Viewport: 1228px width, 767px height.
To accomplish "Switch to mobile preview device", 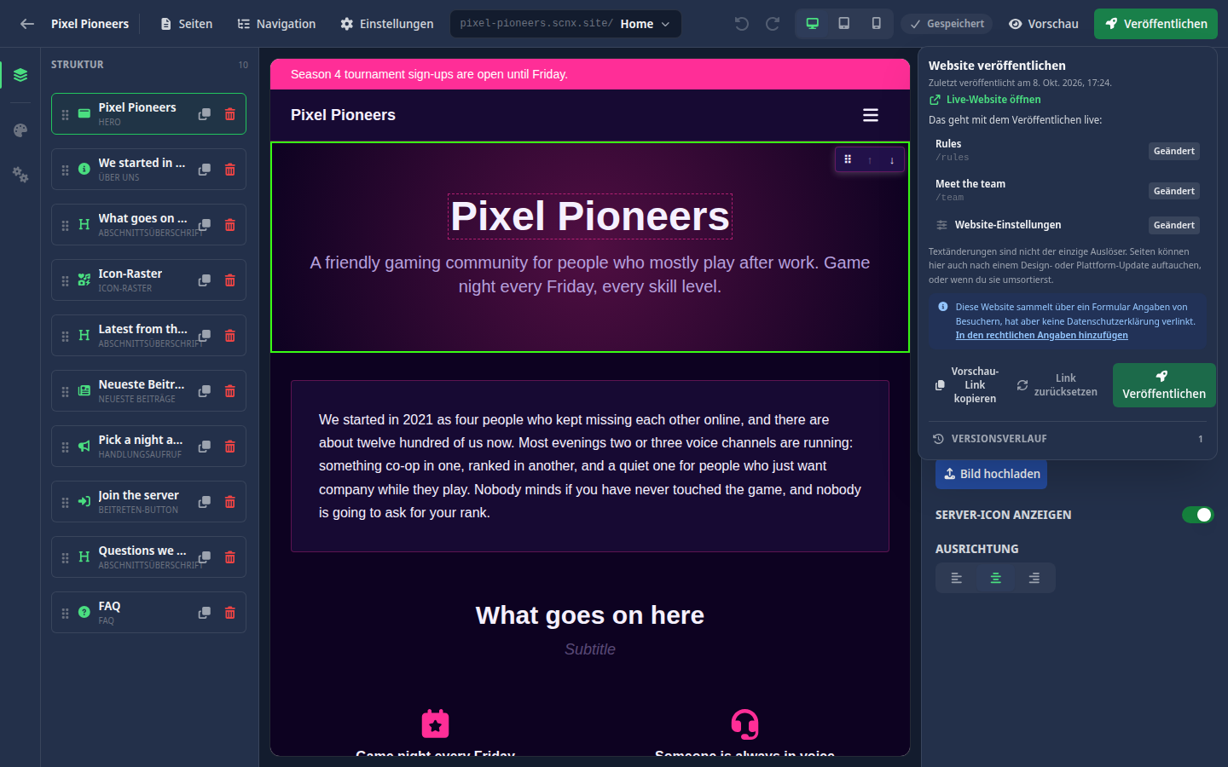I will pyautogui.click(x=876, y=24).
